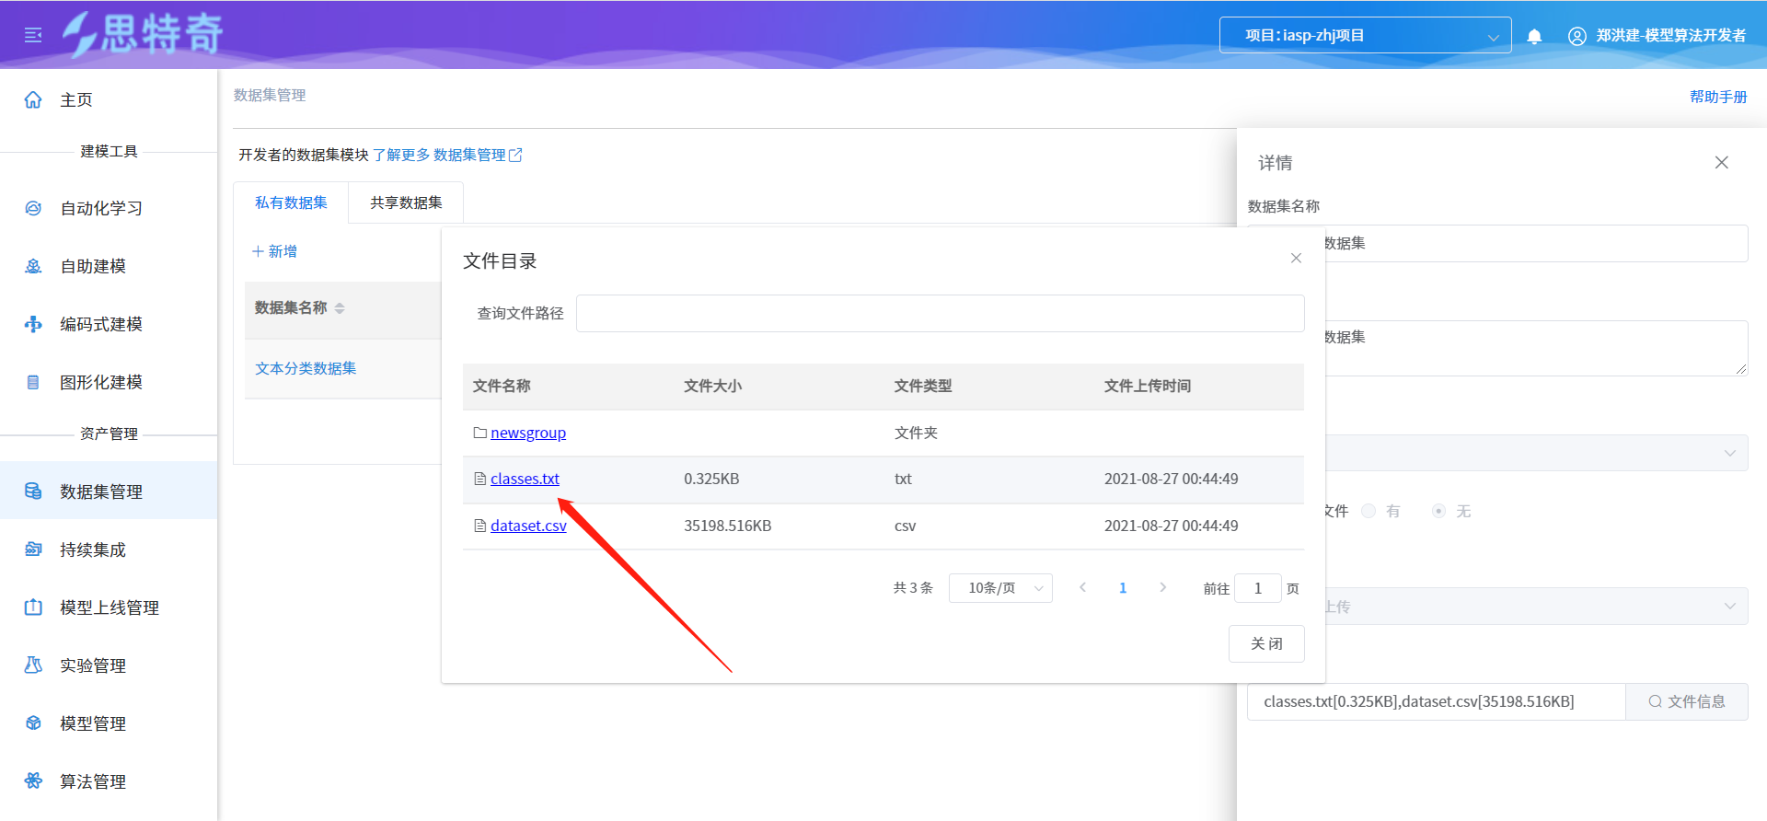This screenshot has width=1767, height=821.
Task: Select the 无 radio option
Action: point(1438,511)
